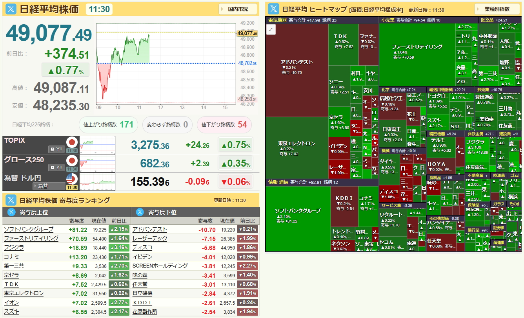This screenshot has width=524, height=318.
Task: Select the 値上がり銘柄数 171 pill
Action: coord(108,124)
